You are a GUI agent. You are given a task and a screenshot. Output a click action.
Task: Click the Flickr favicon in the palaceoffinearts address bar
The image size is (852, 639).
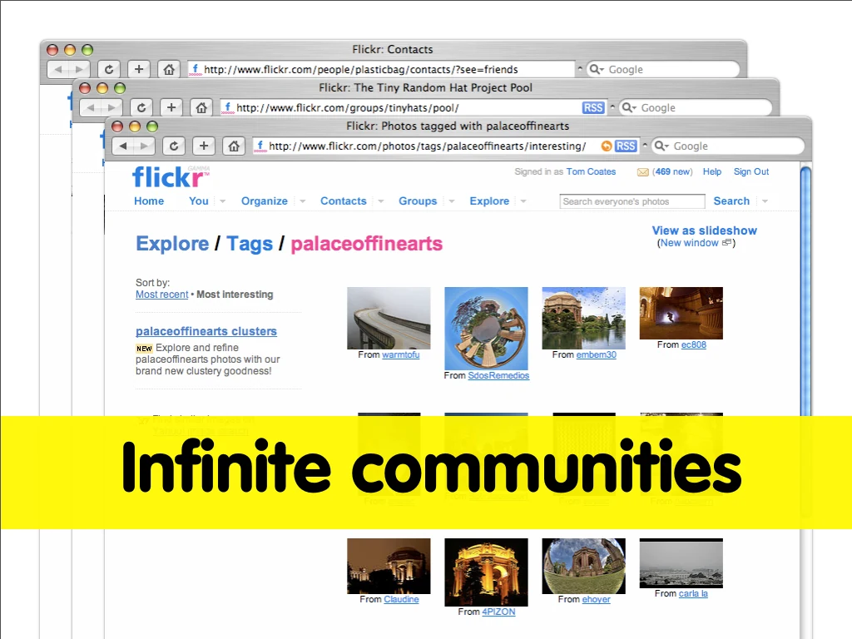click(x=260, y=146)
